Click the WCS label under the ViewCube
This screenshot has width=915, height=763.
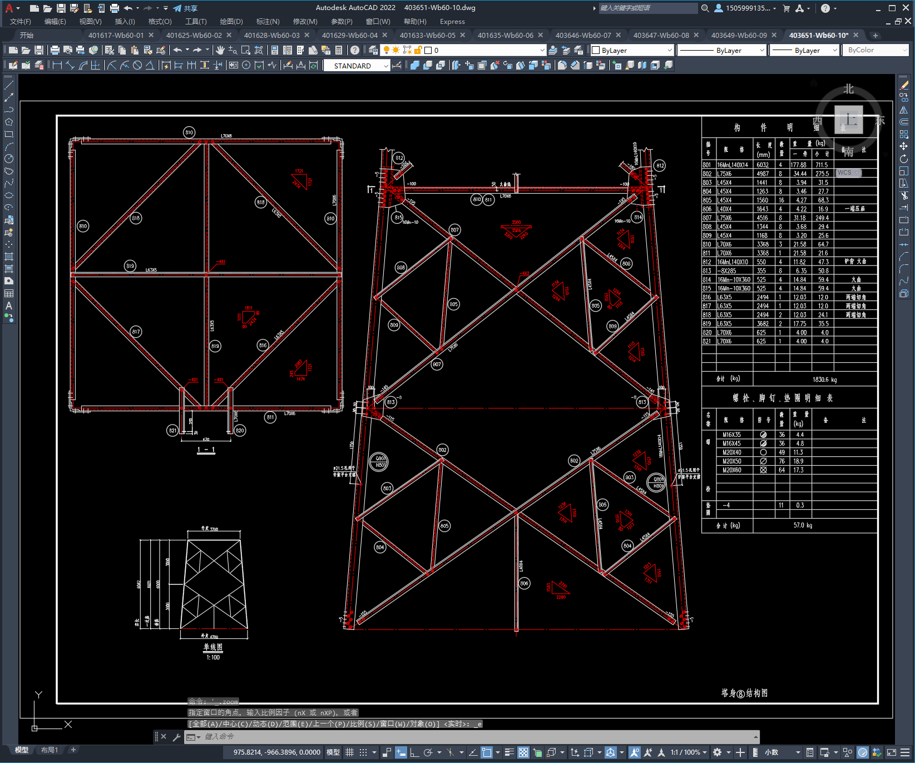pos(848,173)
